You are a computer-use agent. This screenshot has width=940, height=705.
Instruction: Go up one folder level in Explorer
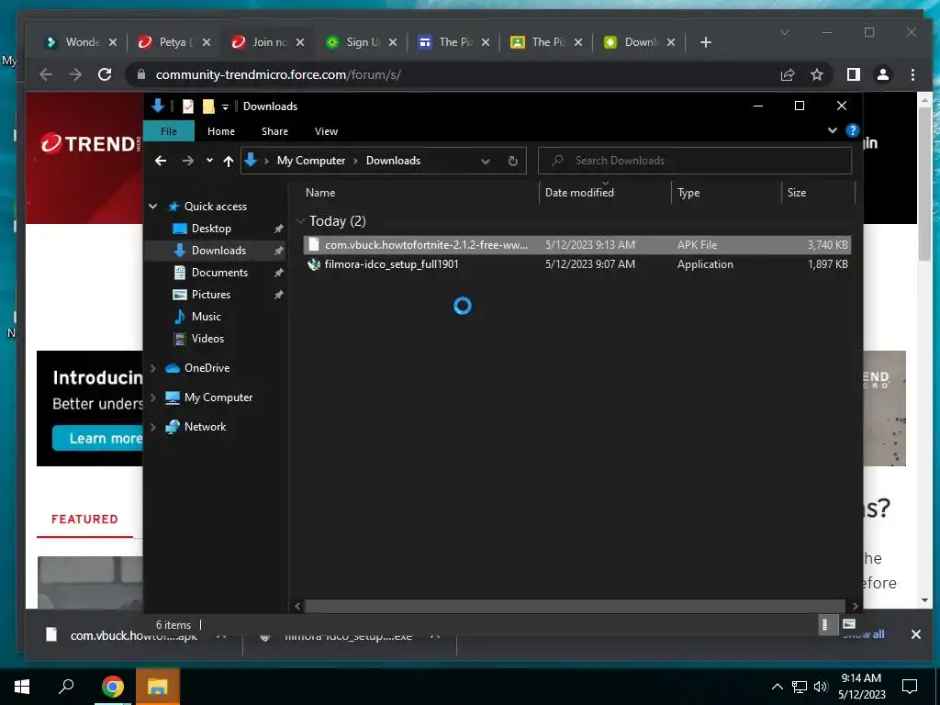click(229, 161)
